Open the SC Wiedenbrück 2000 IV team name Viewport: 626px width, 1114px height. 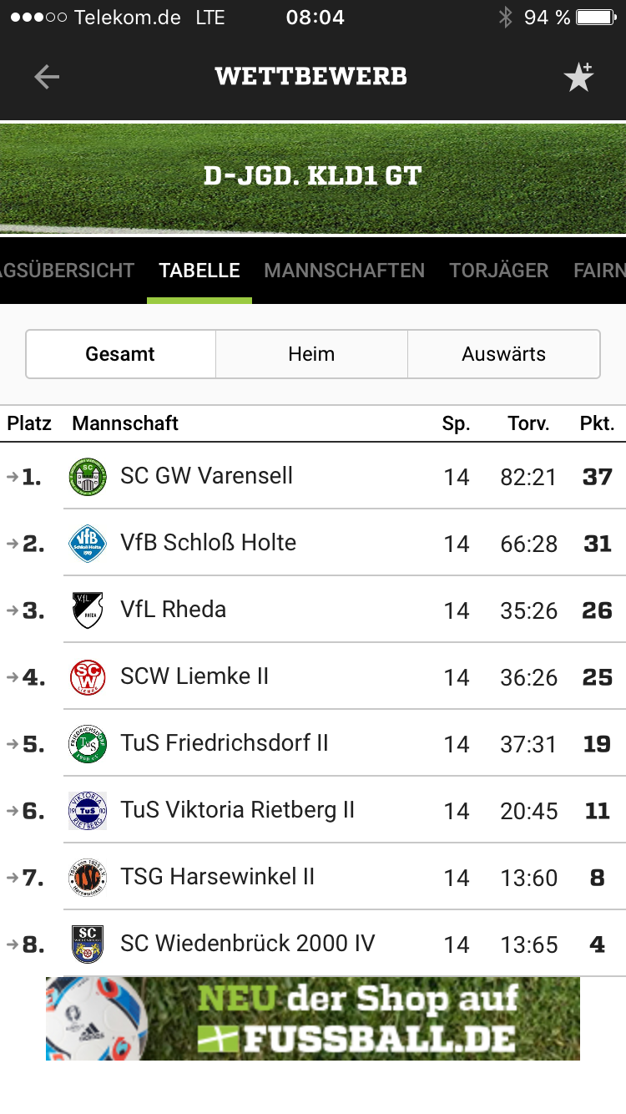click(x=247, y=944)
